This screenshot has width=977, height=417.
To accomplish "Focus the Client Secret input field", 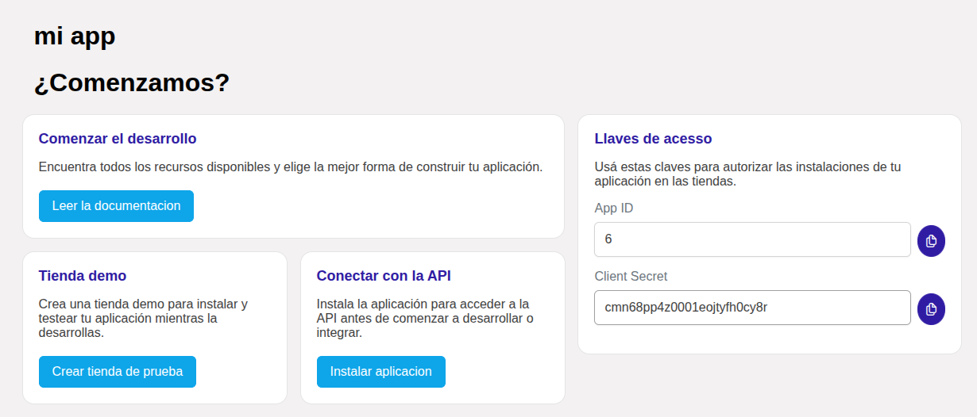I will pos(752,308).
